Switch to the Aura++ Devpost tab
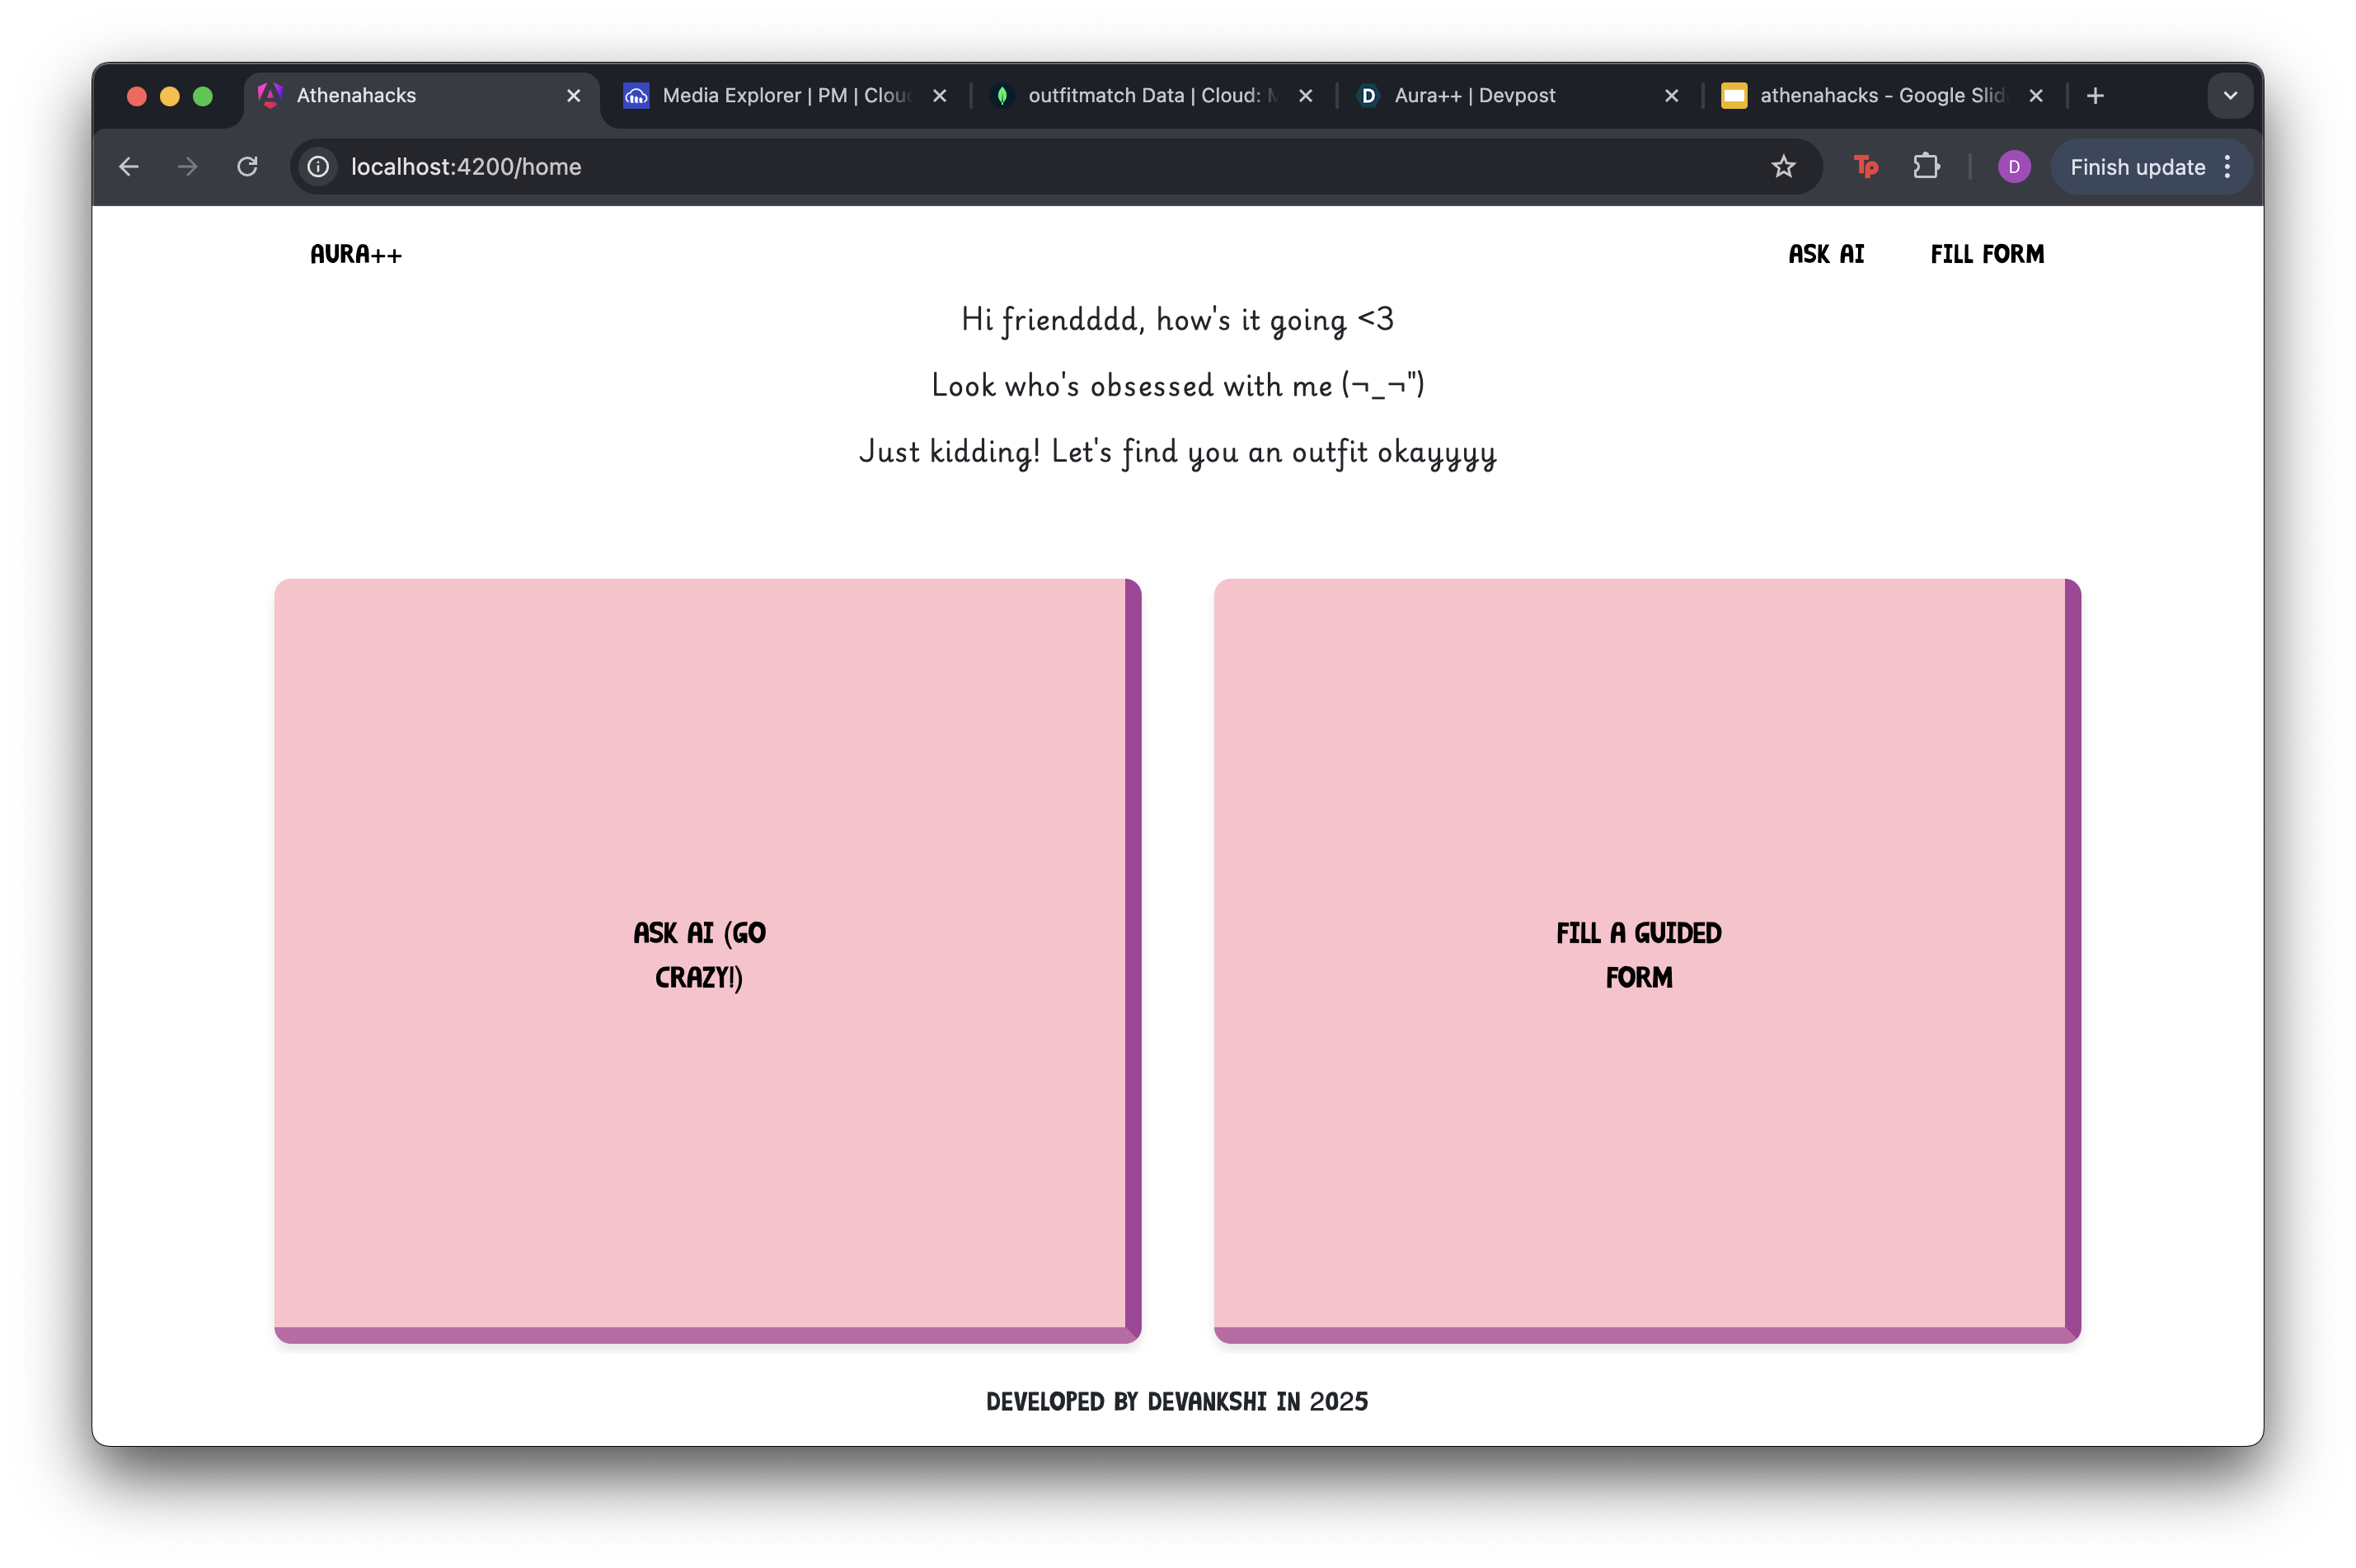Viewport: 2356px width, 1568px height. (1474, 96)
